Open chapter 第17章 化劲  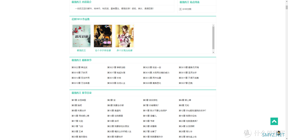(77, 121)
